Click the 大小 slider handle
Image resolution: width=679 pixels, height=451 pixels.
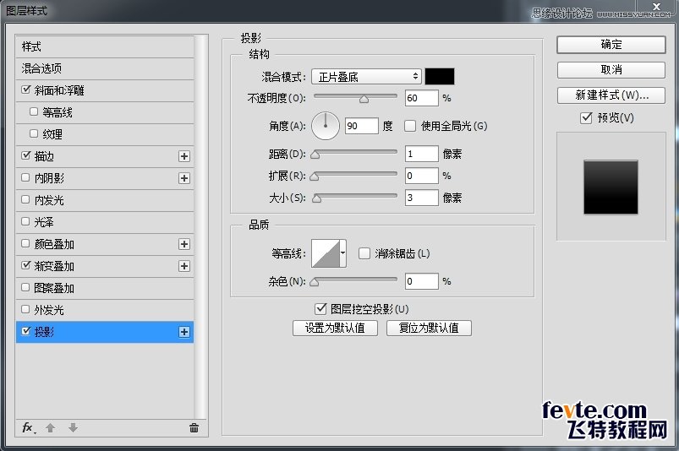pyautogui.click(x=317, y=199)
